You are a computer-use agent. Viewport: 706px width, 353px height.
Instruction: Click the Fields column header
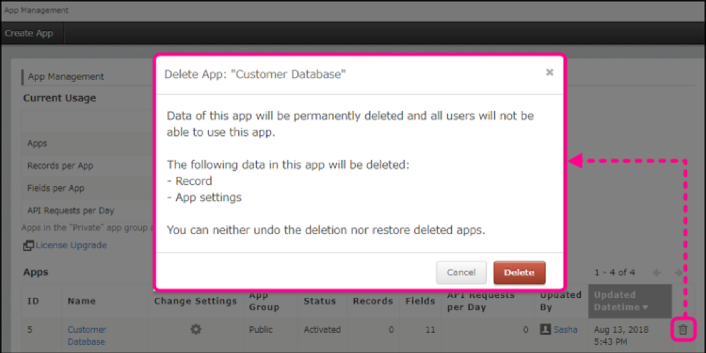(x=420, y=301)
